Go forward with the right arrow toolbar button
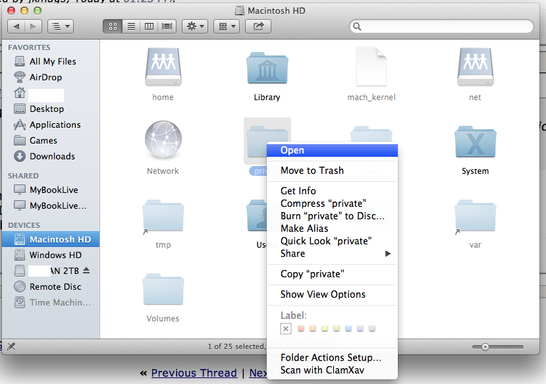Viewport: 546px width, 384px height. [x=33, y=26]
